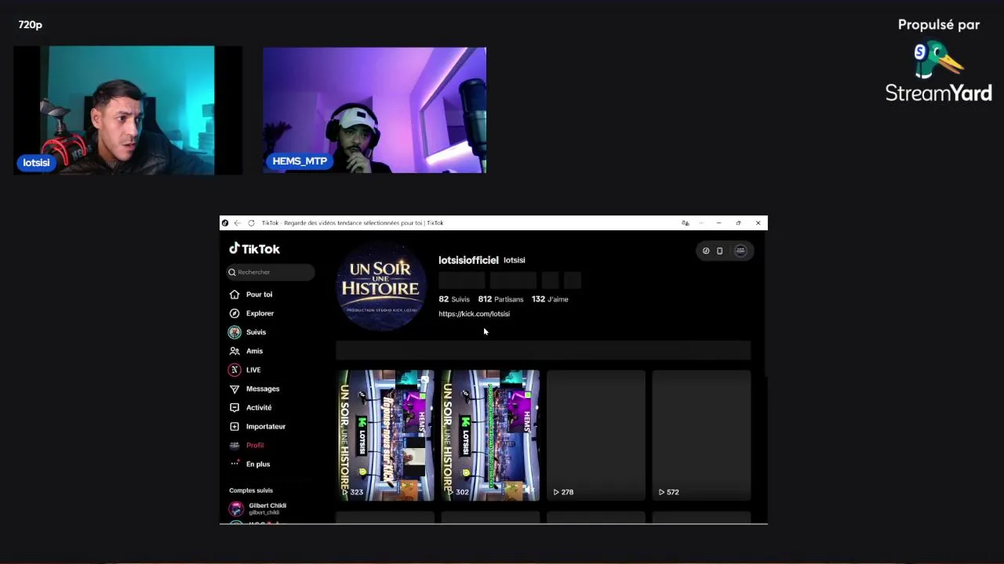The image size is (1004, 564).
Task: Open the Explorer compass icon
Action: (x=234, y=313)
